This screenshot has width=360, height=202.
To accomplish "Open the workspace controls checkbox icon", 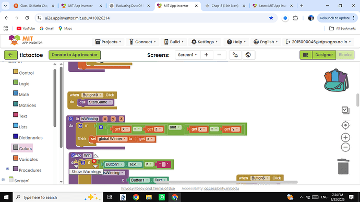I will (345, 110).
